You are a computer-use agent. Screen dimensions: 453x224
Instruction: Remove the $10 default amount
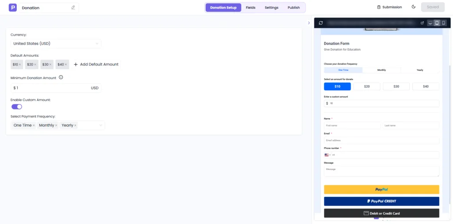coord(20,65)
